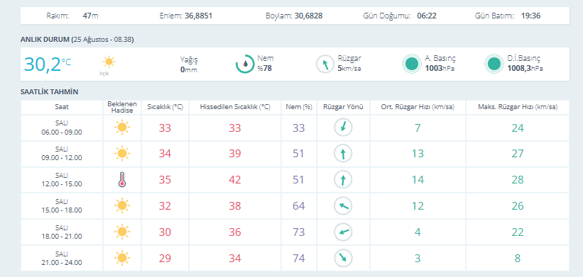583x277 pixels.
Task: Click the current temperature 30,2°C
Action: coord(48,64)
